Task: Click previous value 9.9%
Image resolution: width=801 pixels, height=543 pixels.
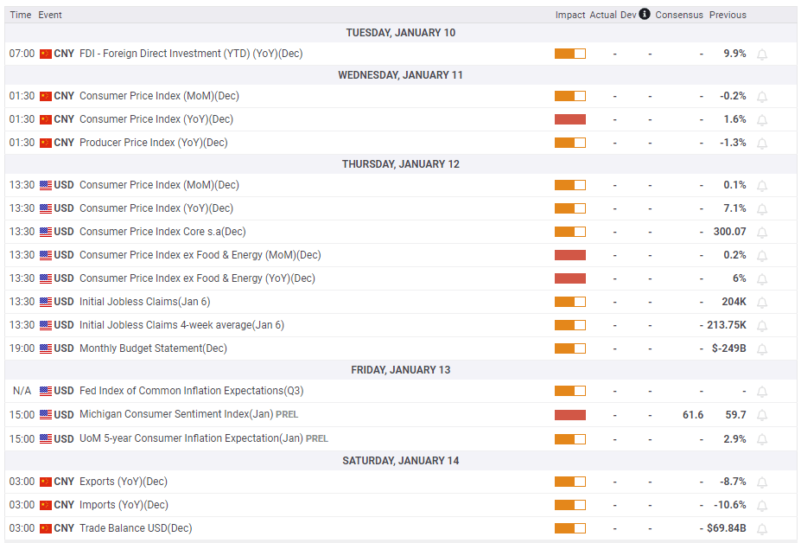Action: pyautogui.click(x=734, y=54)
